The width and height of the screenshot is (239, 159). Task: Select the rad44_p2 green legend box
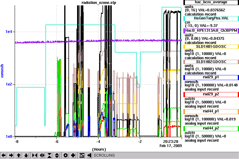tap(211, 129)
